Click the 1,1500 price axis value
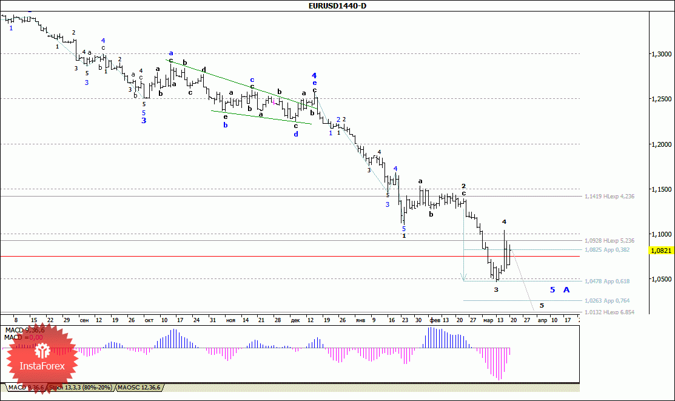675x401 pixels. (x=661, y=189)
